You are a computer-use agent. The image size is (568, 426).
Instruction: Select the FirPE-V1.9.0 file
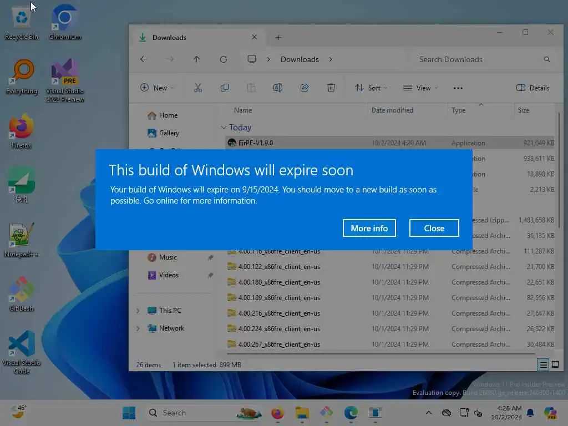point(390,143)
